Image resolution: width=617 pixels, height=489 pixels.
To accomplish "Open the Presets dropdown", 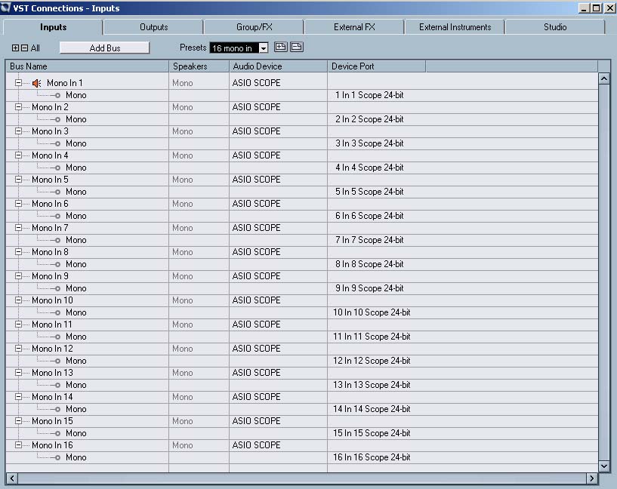I will [x=264, y=48].
